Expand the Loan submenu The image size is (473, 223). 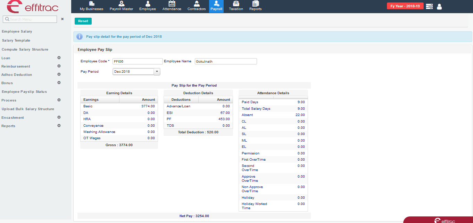[59, 58]
